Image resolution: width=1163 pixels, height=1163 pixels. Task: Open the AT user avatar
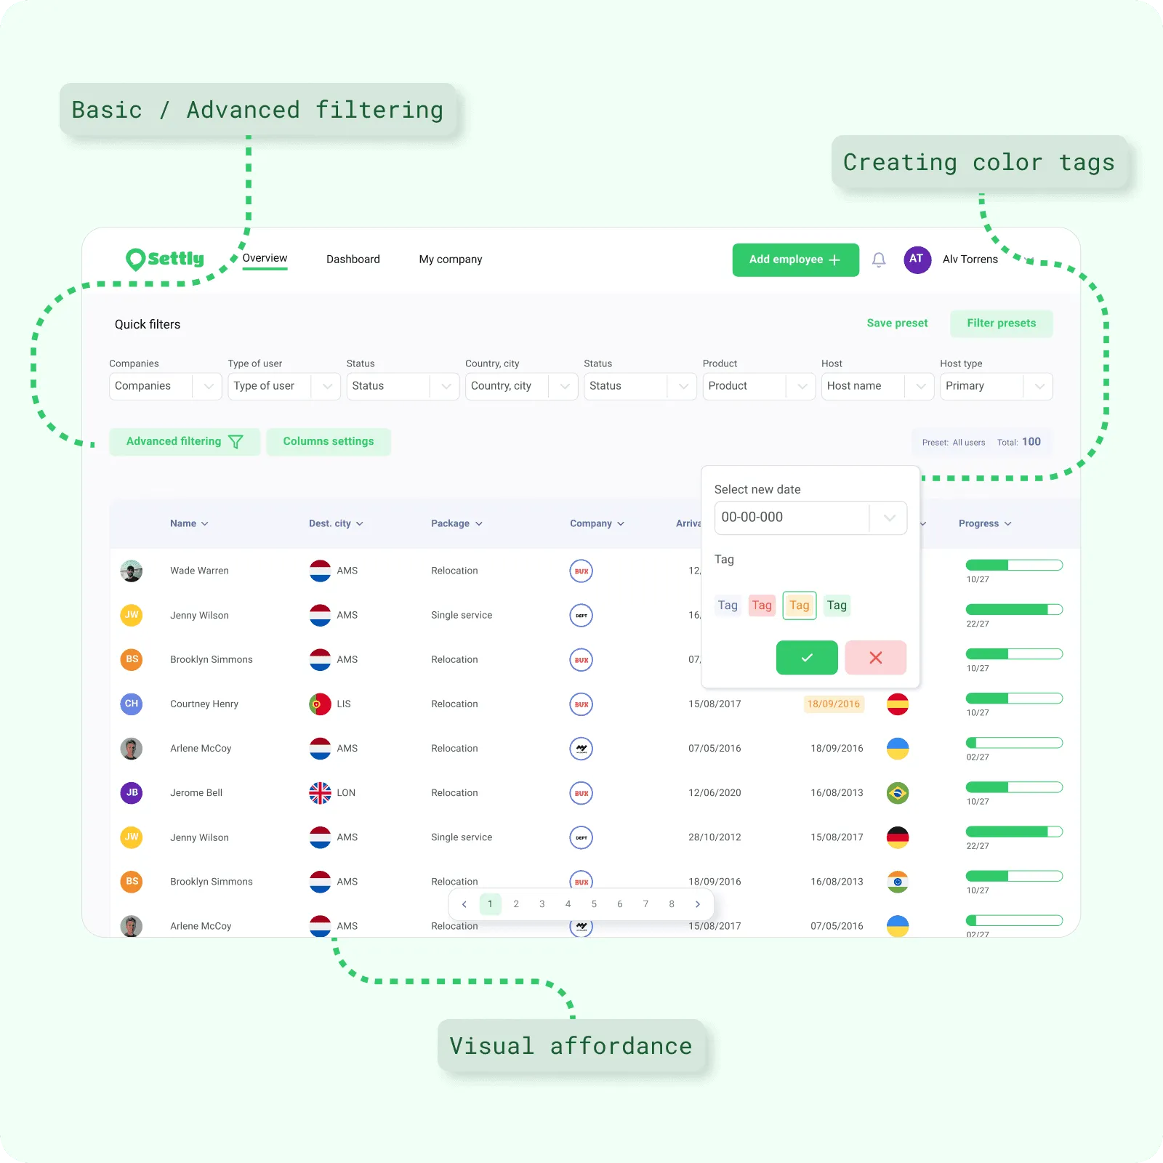pos(917,259)
